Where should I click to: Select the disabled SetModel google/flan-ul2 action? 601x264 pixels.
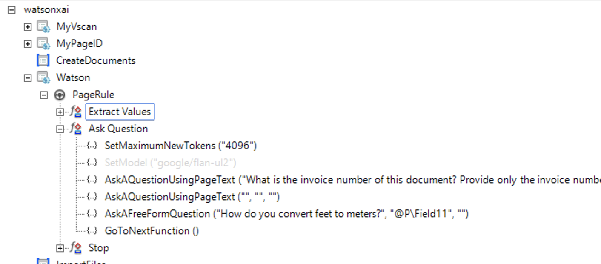tap(170, 163)
